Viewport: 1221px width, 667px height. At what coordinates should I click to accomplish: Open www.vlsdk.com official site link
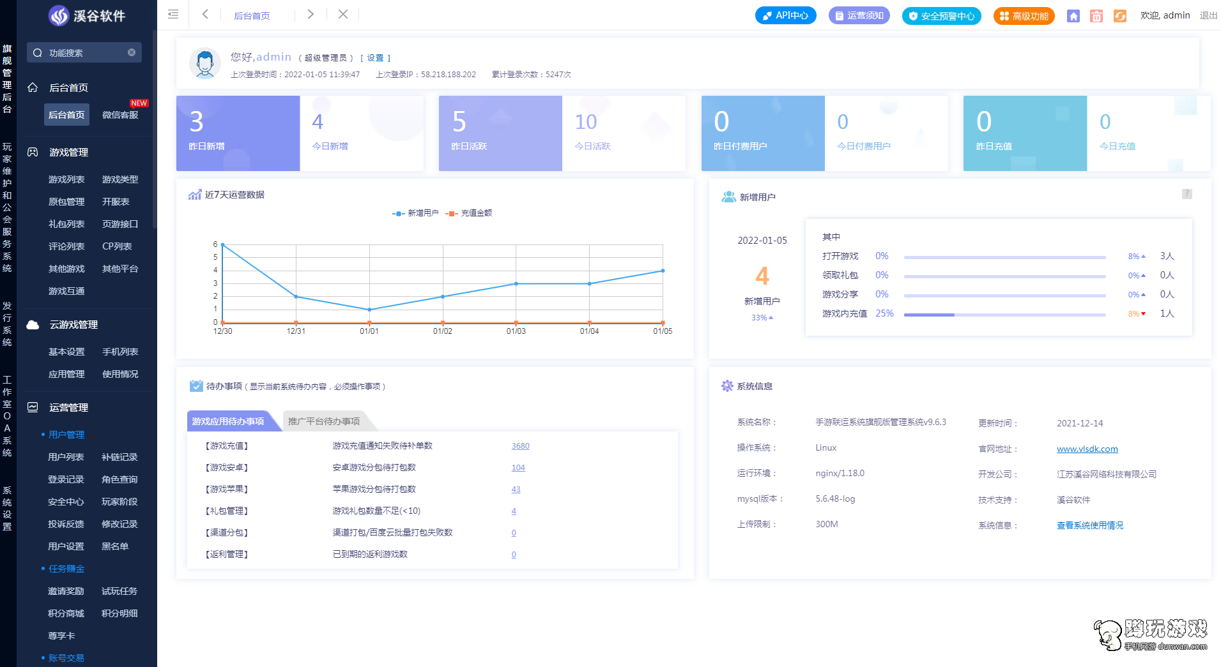(1087, 449)
